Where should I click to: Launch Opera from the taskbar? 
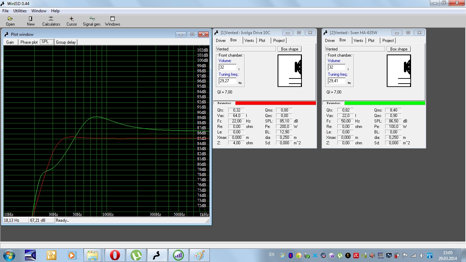[x=115, y=255]
